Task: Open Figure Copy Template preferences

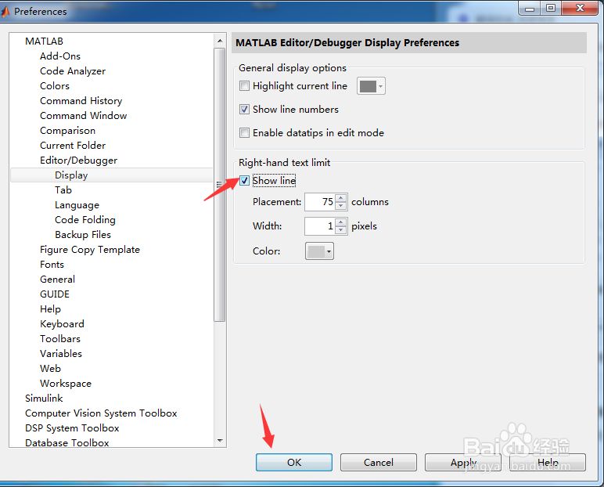Action: [90, 250]
